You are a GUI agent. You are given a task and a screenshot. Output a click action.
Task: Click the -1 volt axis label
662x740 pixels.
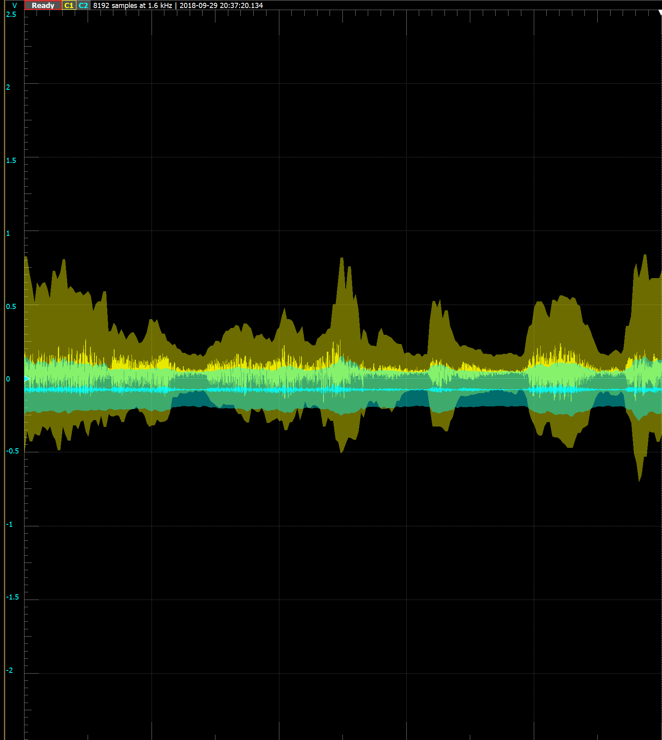[9, 524]
